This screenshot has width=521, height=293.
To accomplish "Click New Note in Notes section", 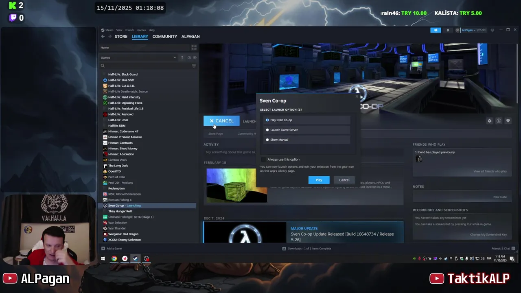I will [x=500, y=197].
